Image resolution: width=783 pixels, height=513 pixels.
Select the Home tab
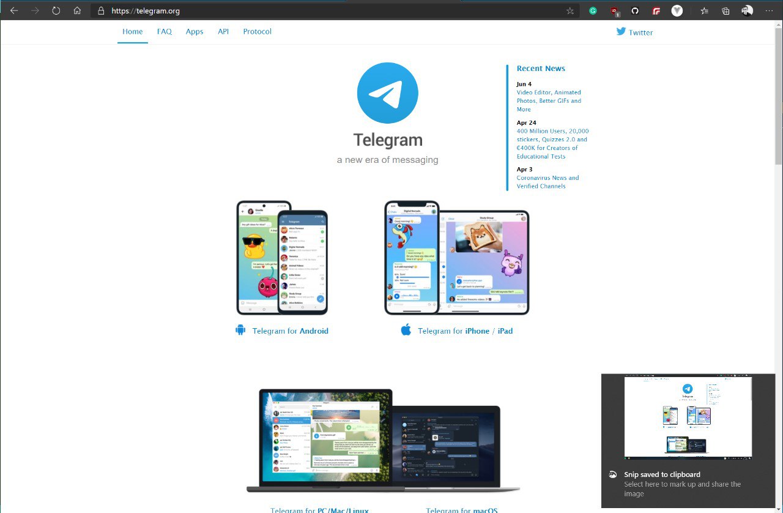pyautogui.click(x=133, y=31)
